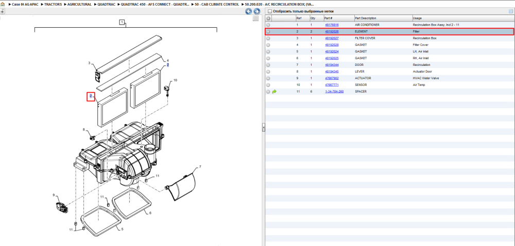
Task: Collapse the diagram panel with splitter arrow
Action: [x=263, y=128]
